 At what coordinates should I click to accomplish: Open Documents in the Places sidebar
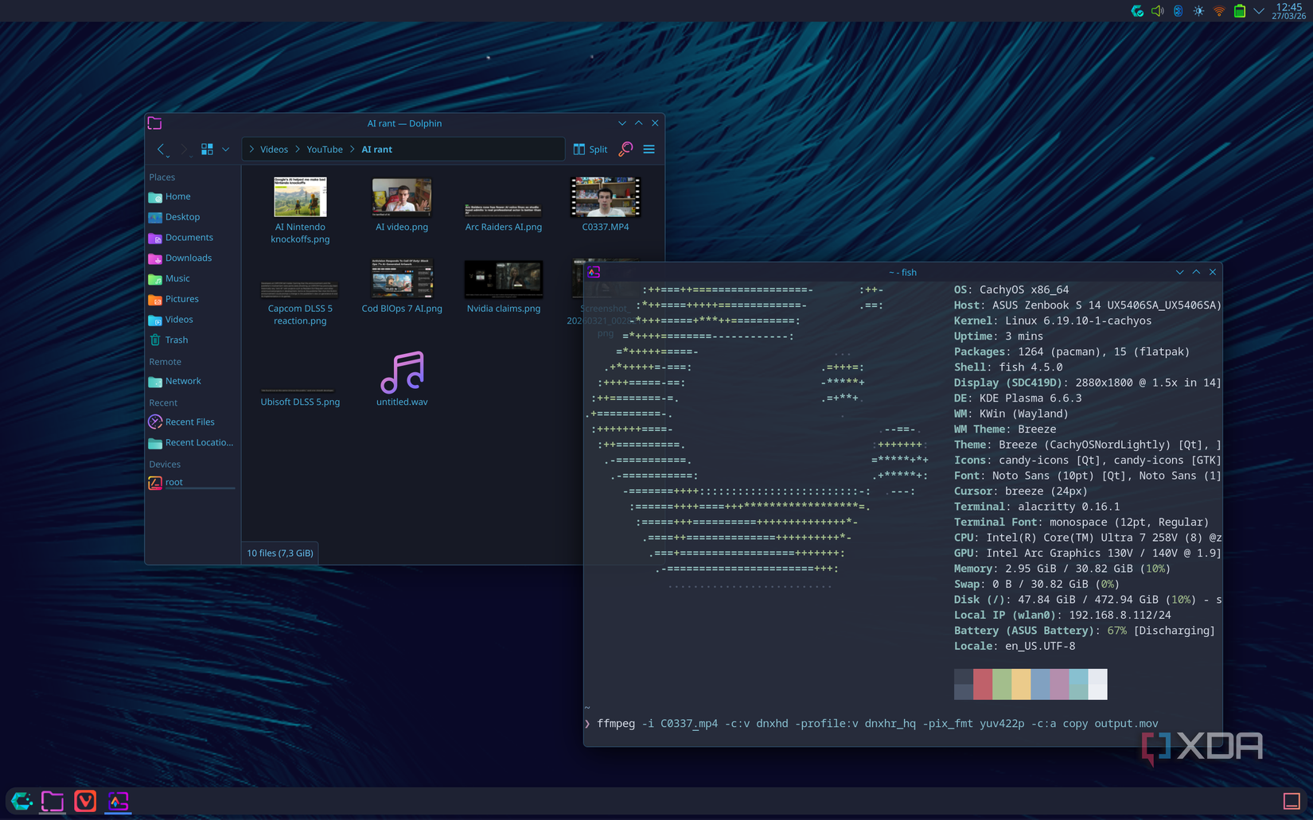191,237
